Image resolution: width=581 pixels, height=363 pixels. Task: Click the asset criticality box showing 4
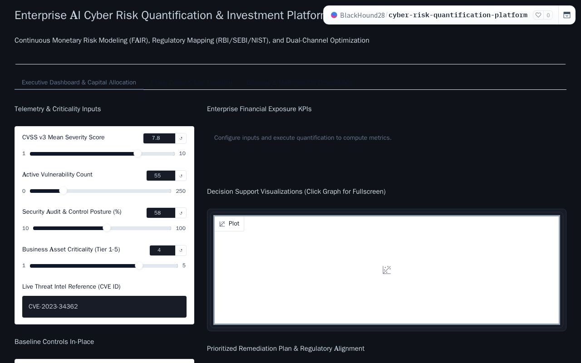[162, 250]
